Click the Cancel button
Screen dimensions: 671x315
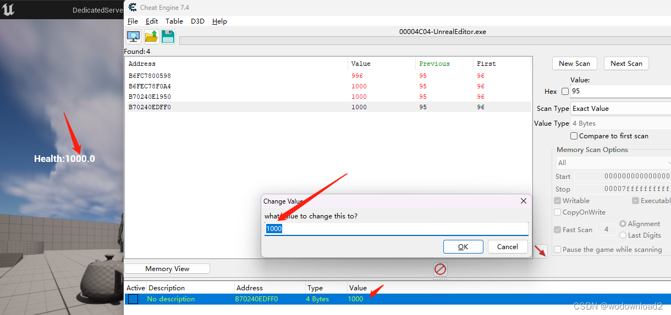[508, 246]
